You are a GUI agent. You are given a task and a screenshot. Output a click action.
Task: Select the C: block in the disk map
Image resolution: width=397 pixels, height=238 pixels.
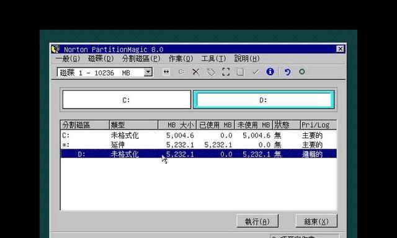click(127, 100)
